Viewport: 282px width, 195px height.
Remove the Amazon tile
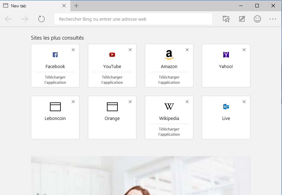click(x=187, y=50)
